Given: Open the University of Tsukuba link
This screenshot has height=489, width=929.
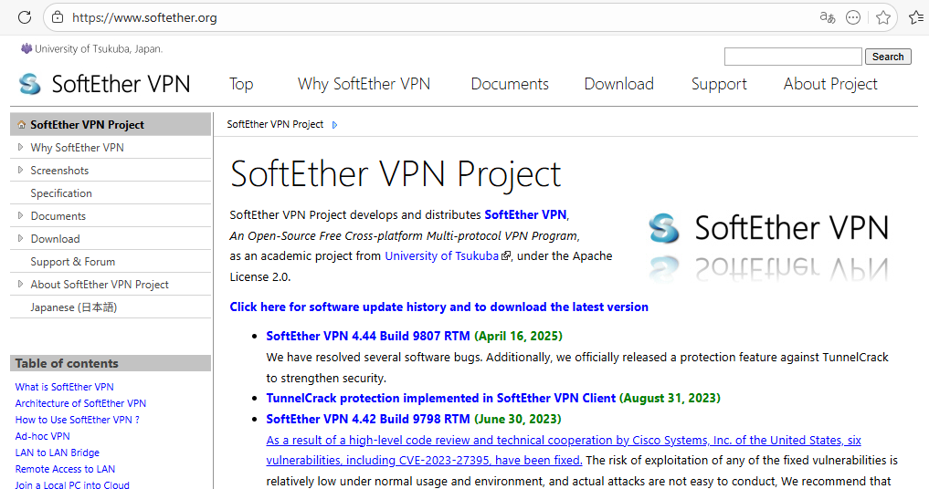Looking at the screenshot, I should [x=442, y=256].
